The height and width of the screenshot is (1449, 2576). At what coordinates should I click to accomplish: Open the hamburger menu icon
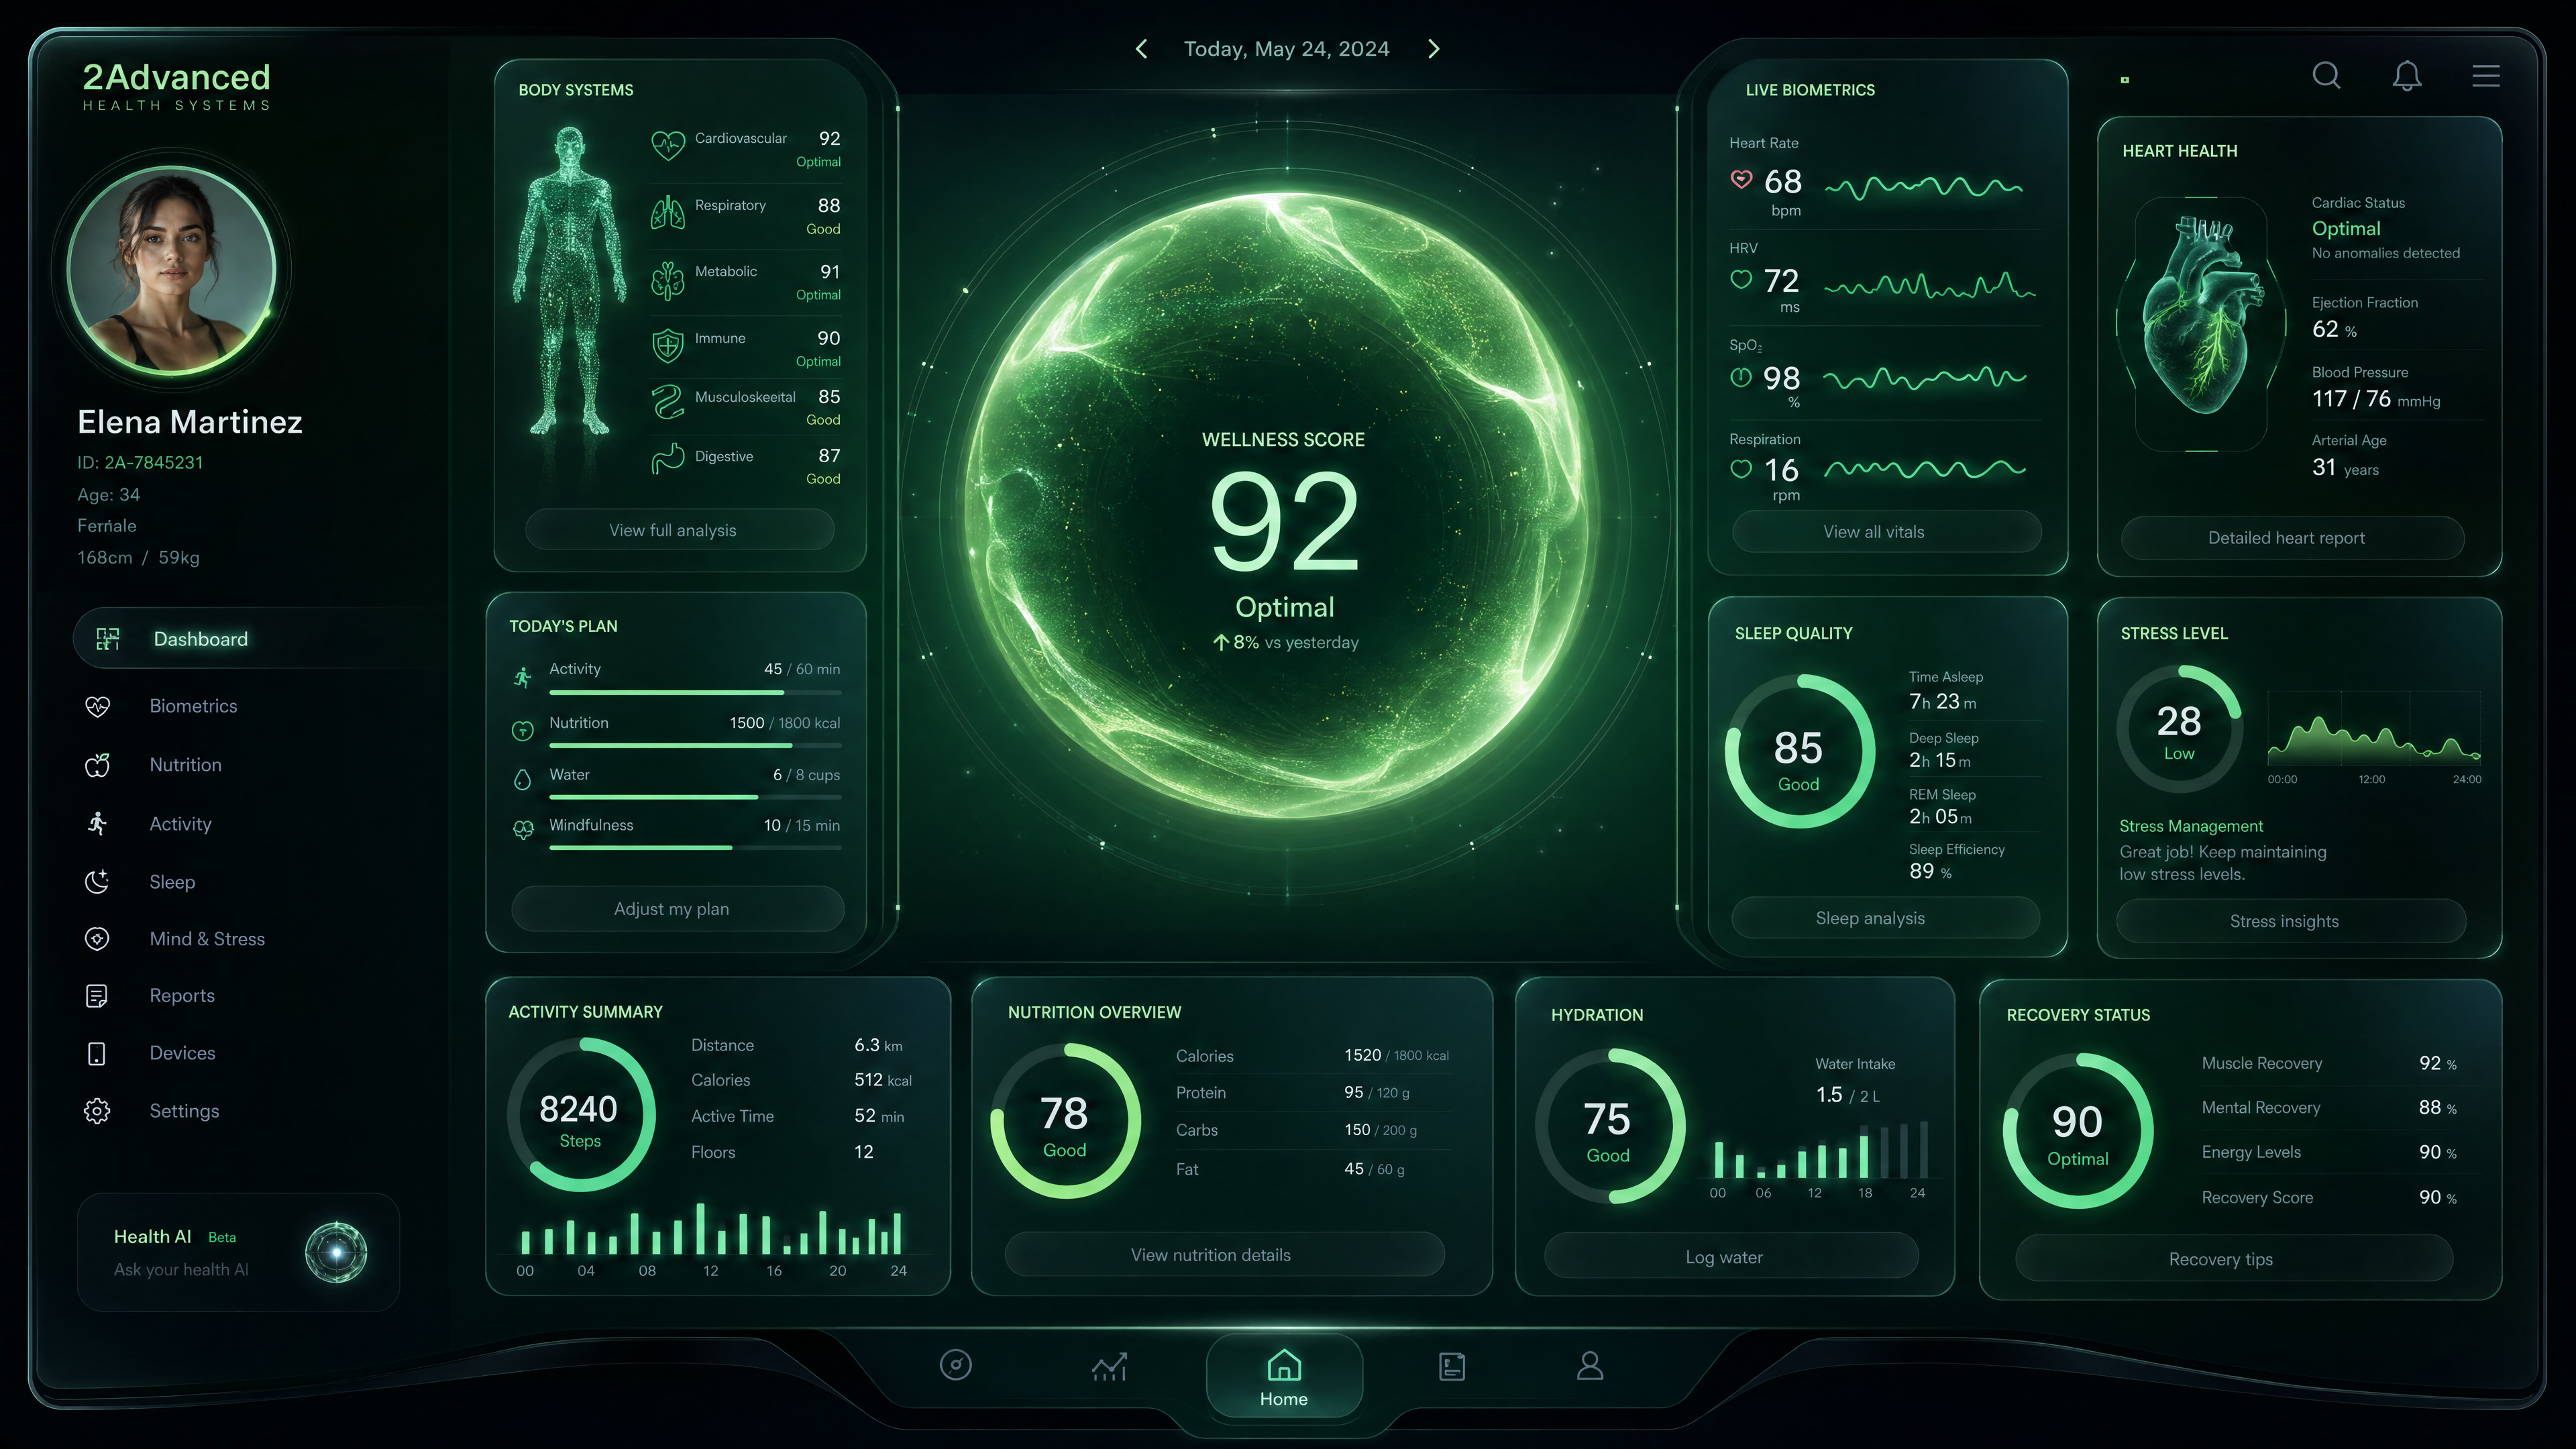pyautogui.click(x=2486, y=76)
